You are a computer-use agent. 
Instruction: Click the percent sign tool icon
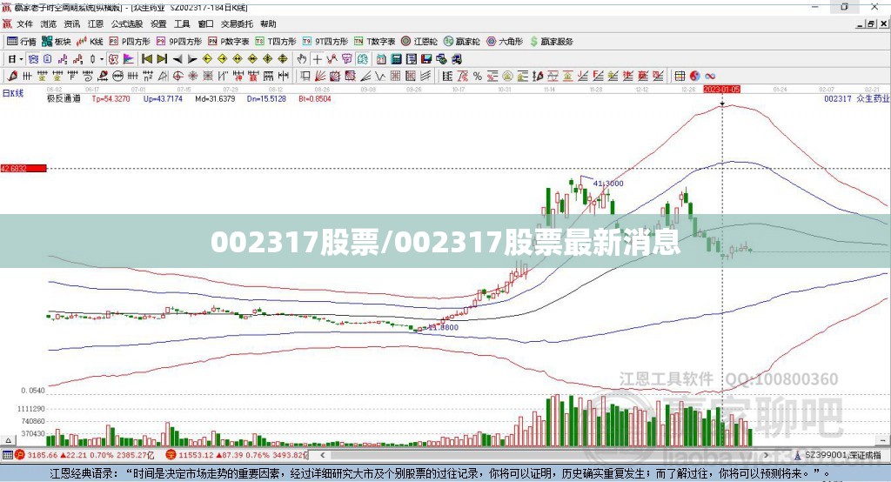pyautogui.click(x=478, y=76)
